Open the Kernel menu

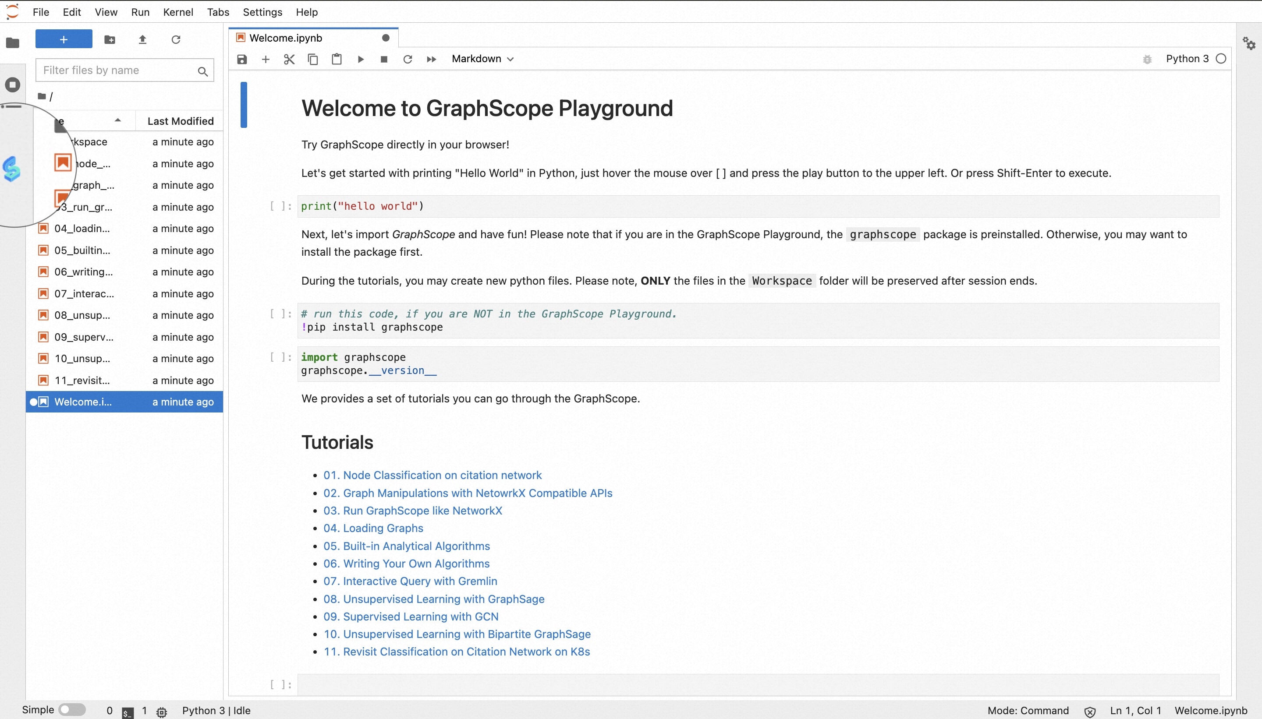[x=178, y=12]
